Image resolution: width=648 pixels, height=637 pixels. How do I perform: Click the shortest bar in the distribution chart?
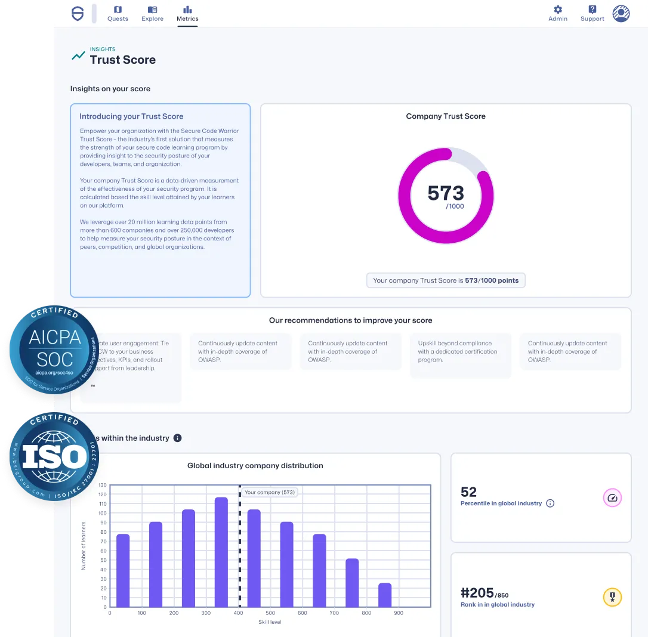coord(385,595)
